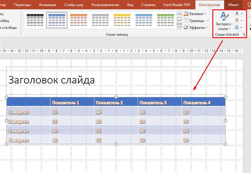
Task: Open the Заливка dropdown arrow
Action: pyautogui.click(x=205, y=14)
